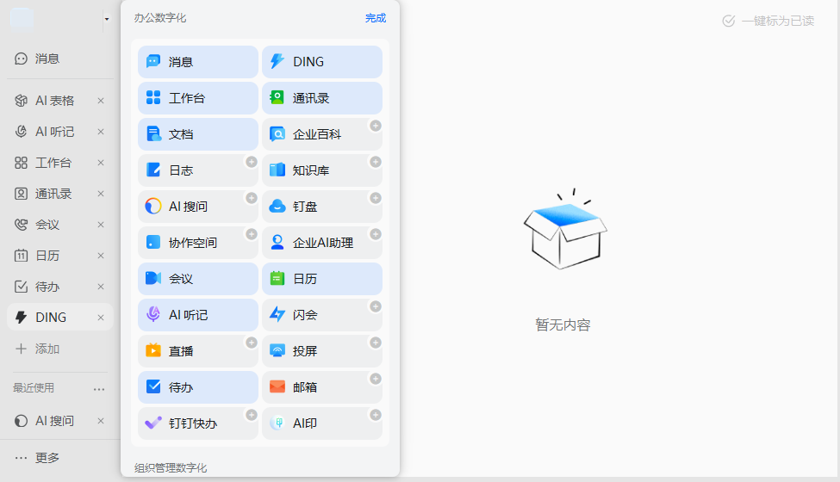Remove 待办 from sidebar
This screenshot has height=482, width=840.
tap(101, 287)
